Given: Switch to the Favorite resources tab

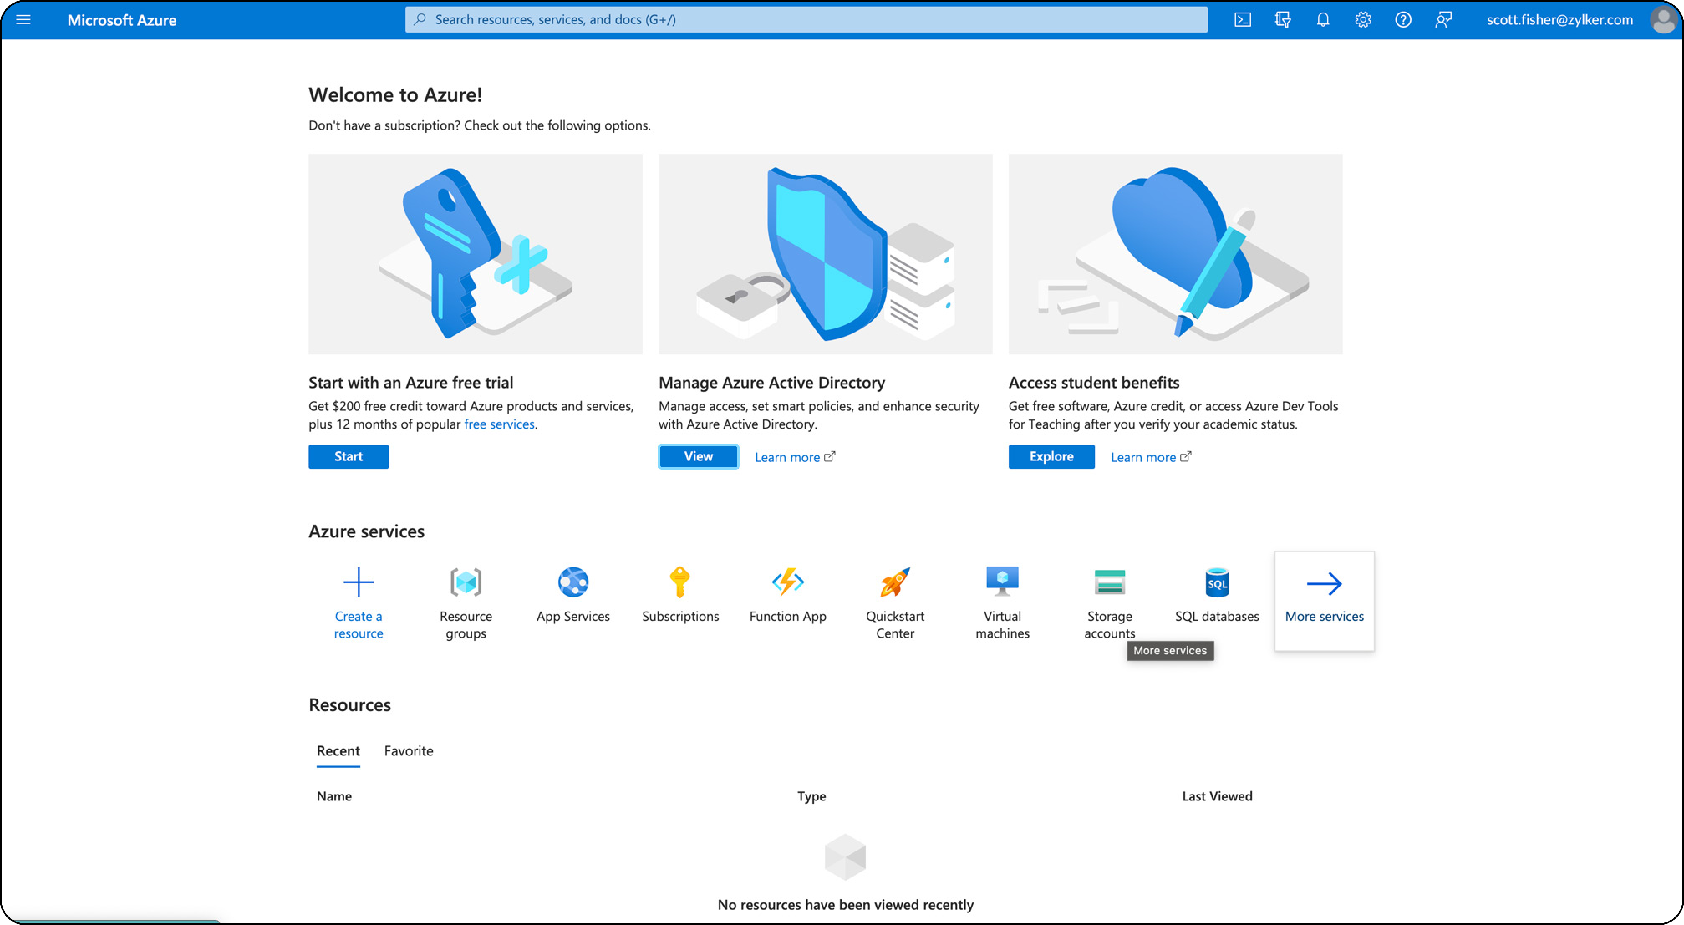Looking at the screenshot, I should point(409,750).
